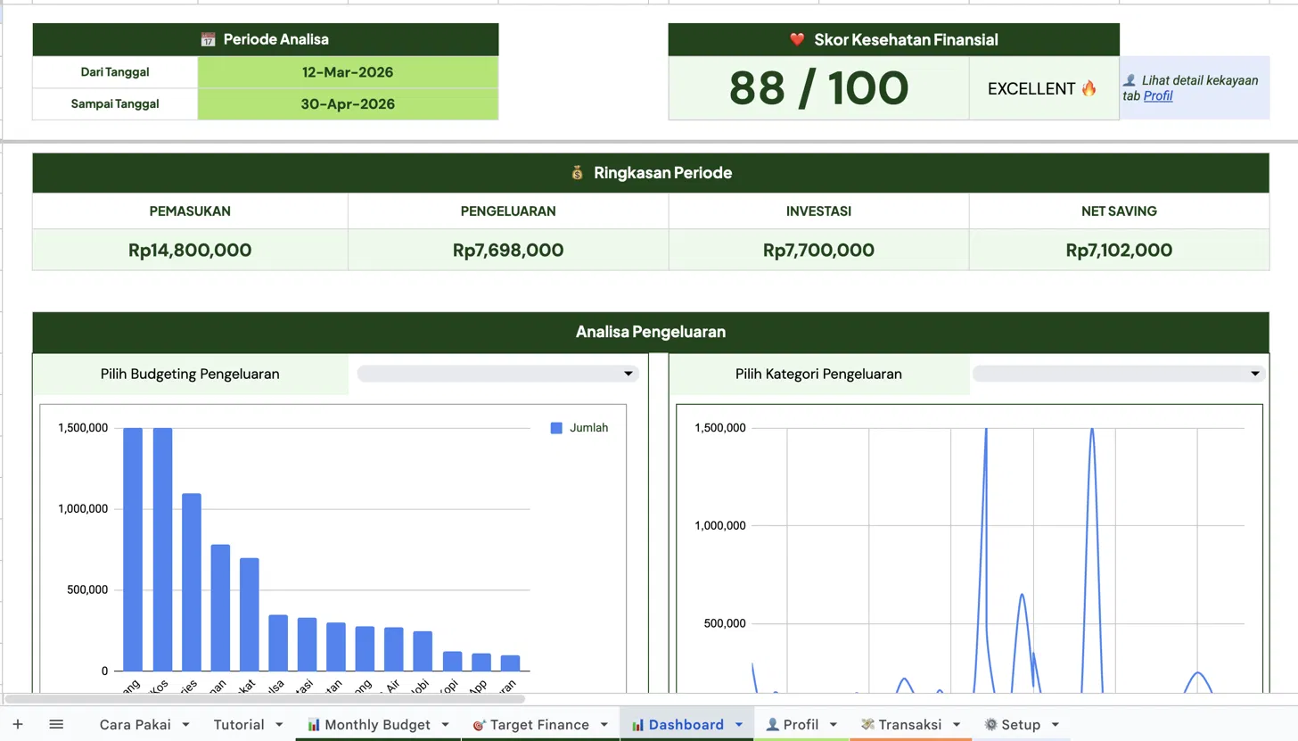Screen dimensions: 1298x741
Task: Click the person icon beside Lihat detail
Action: 1130,80
